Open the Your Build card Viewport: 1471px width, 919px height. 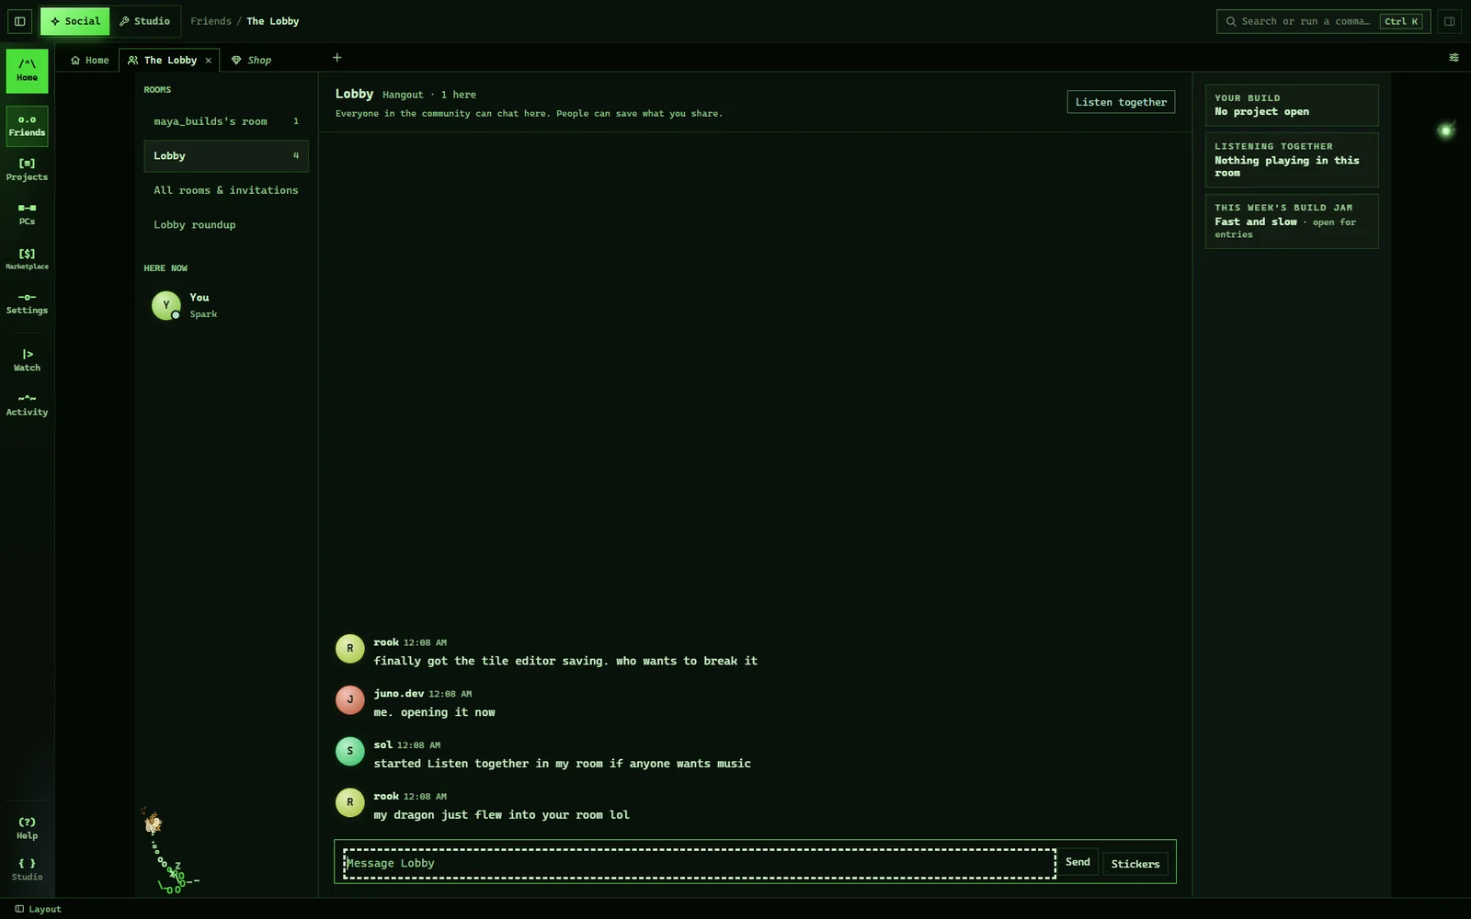(x=1292, y=106)
